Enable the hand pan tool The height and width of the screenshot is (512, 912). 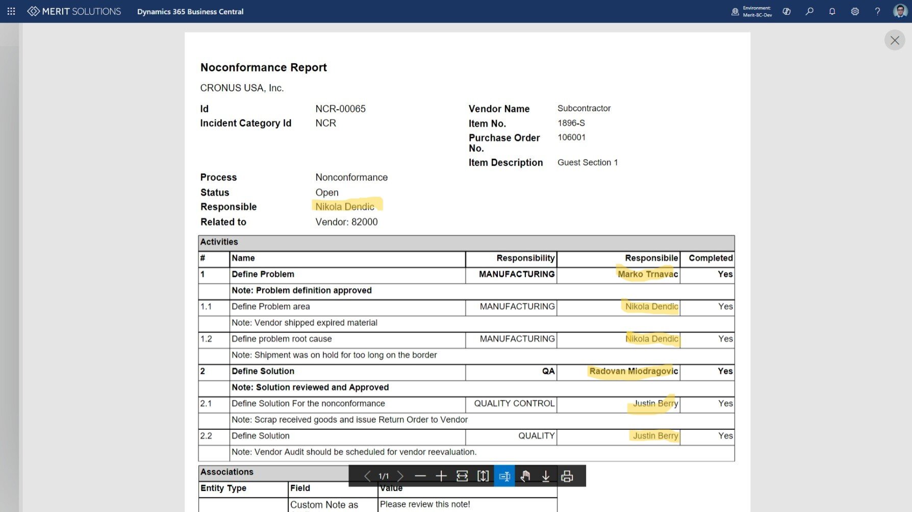525,476
